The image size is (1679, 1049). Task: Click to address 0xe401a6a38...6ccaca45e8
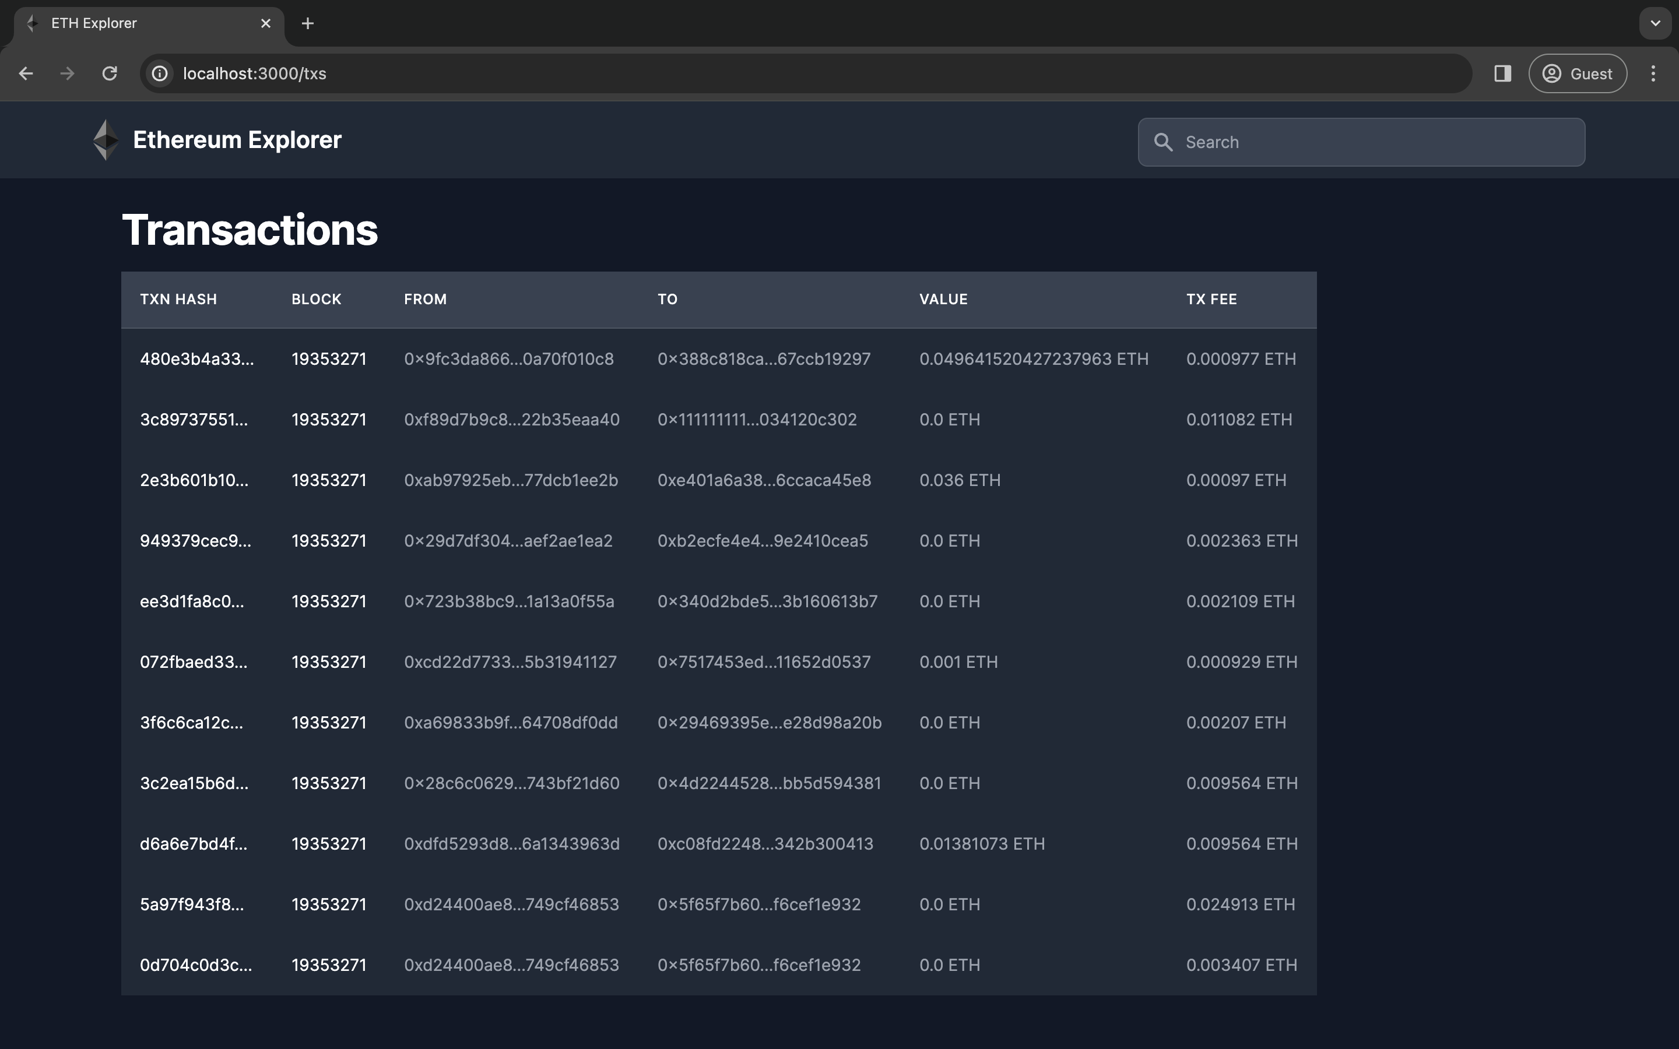pos(764,480)
